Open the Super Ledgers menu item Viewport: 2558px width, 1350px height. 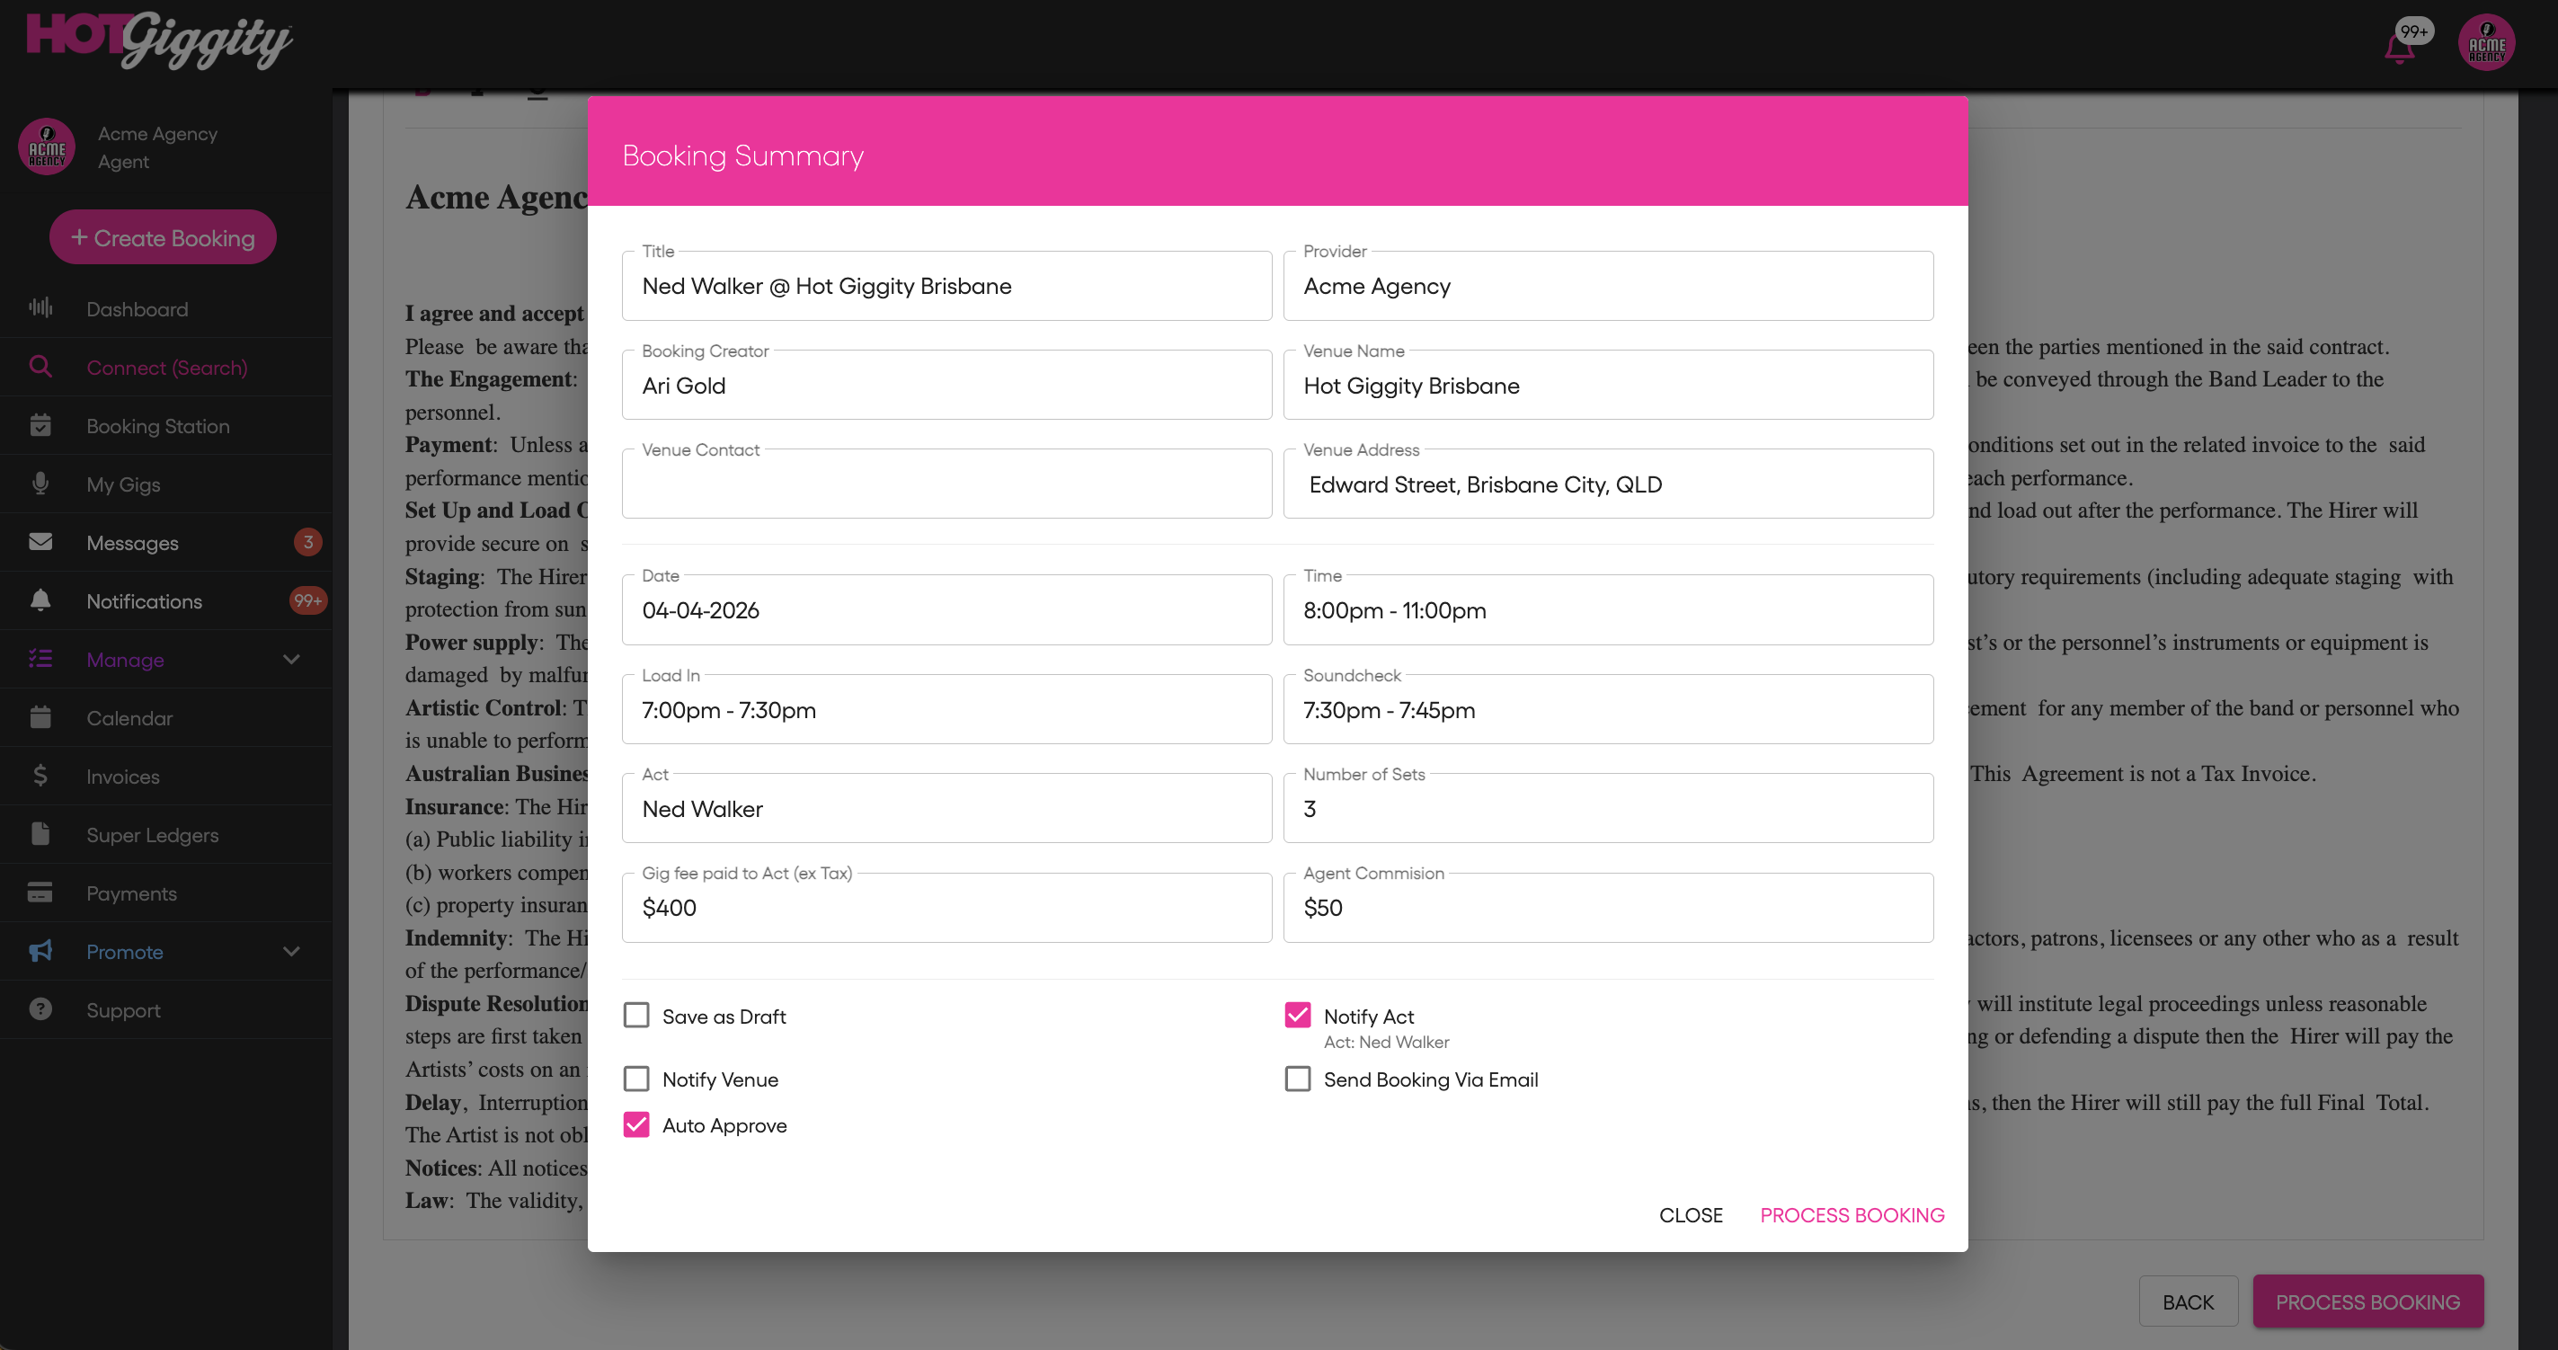coord(152,835)
